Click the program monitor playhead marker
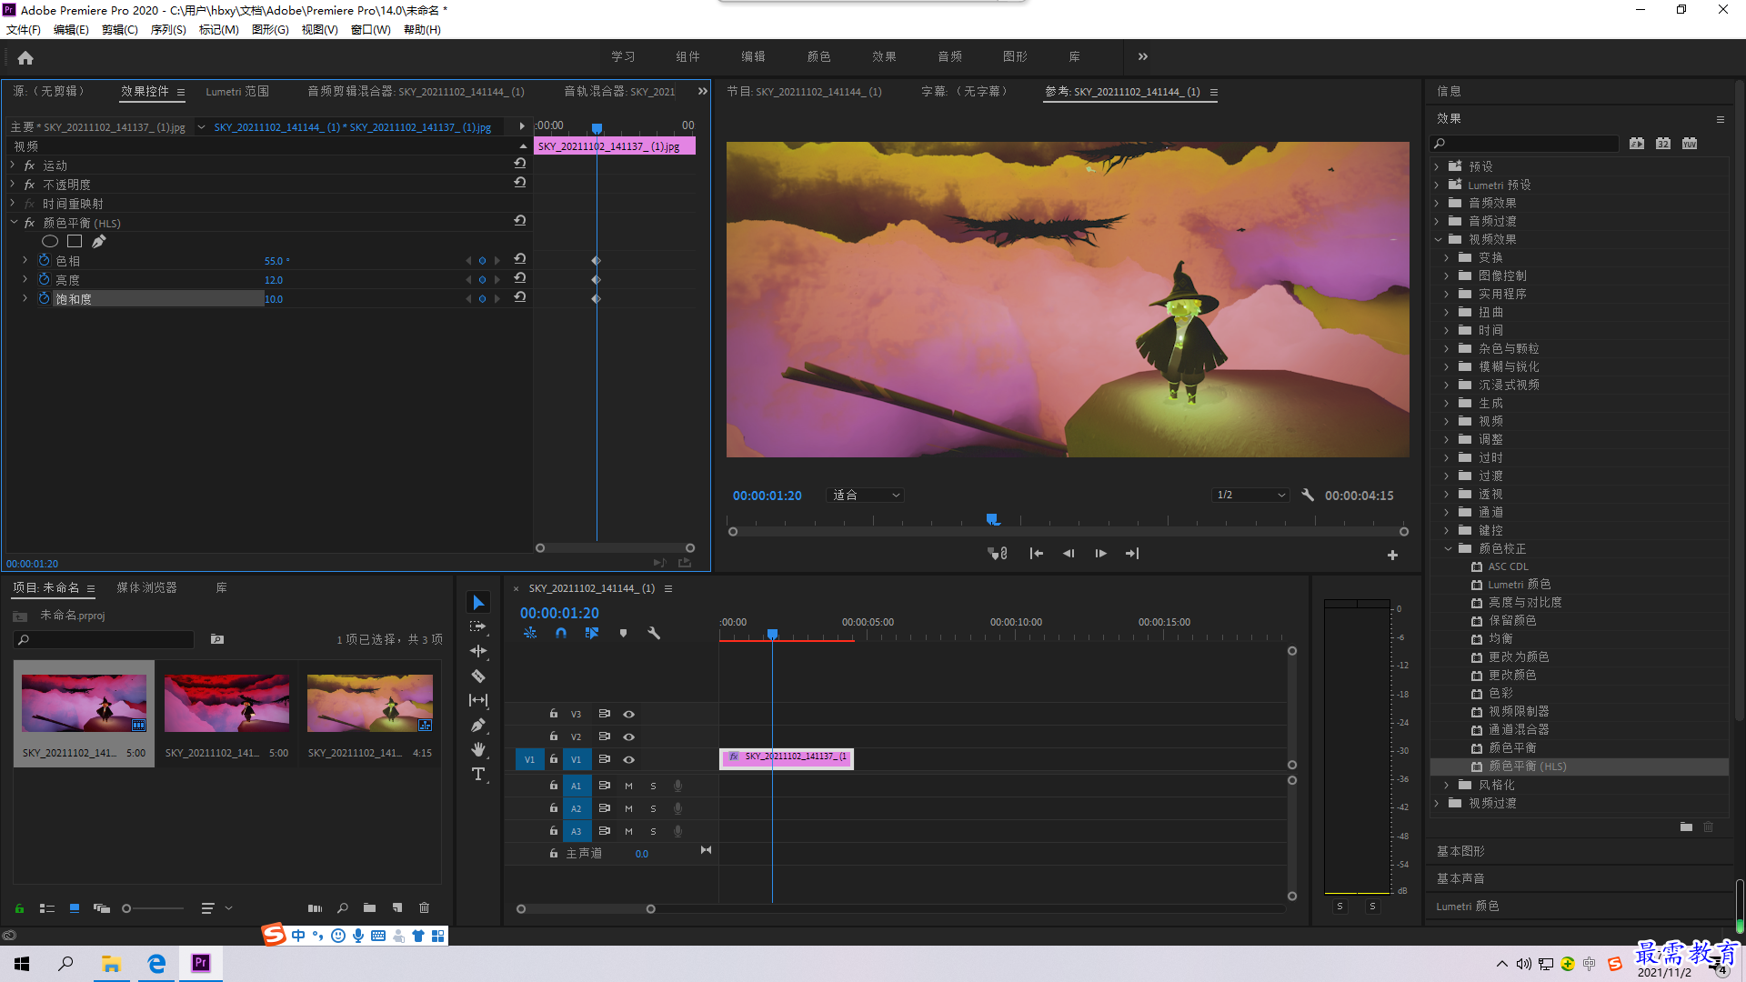Viewport: 1746px width, 982px height. point(992,519)
